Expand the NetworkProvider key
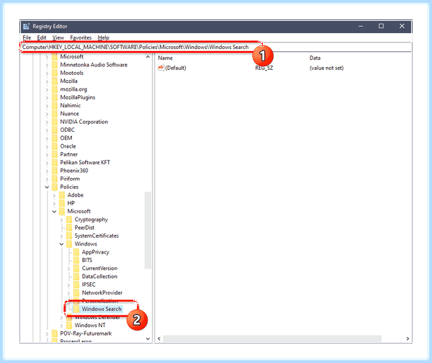The height and width of the screenshot is (363, 432). point(68,293)
